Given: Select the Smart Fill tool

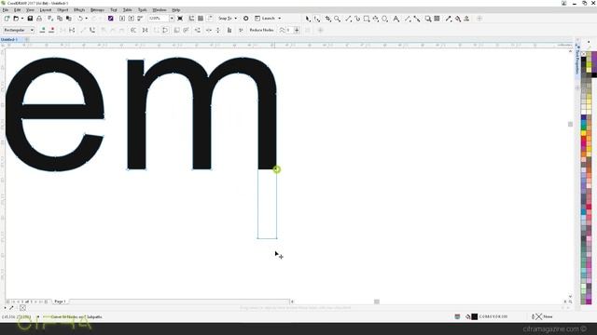Looking at the screenshot, I should 466,19.
